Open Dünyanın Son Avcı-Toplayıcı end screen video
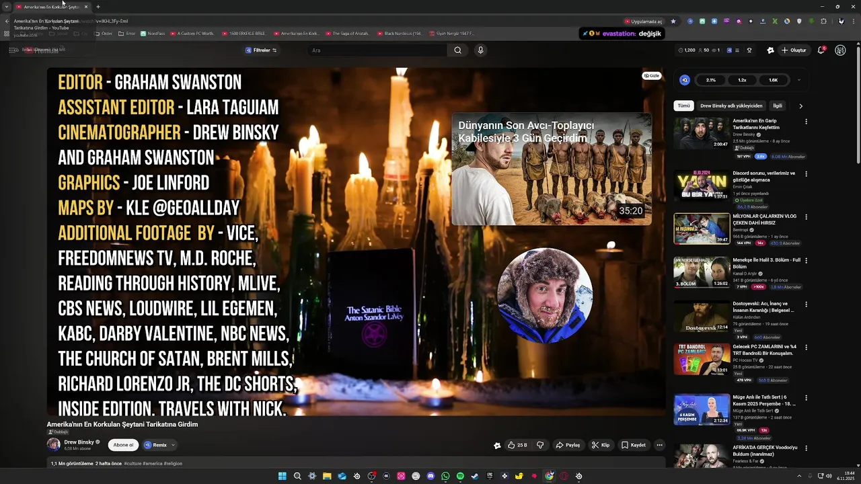Screen dimensions: 861x484 click(x=551, y=169)
